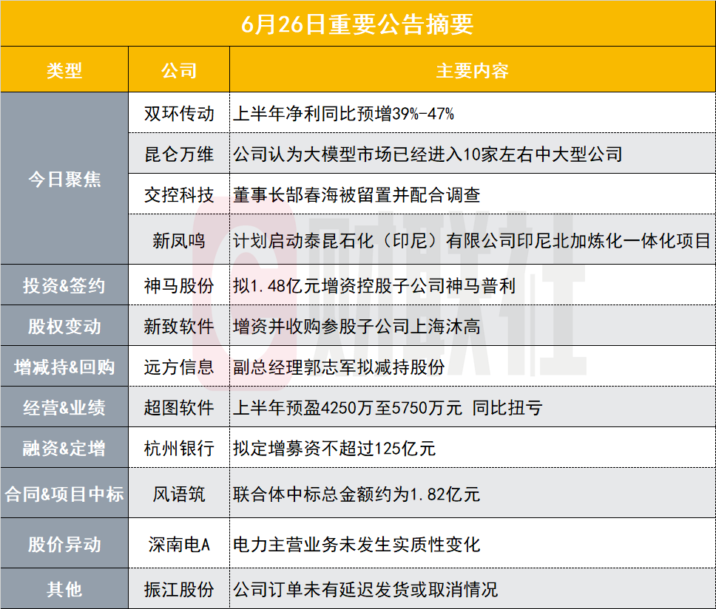Click 上半年净利同比预增39%-47% text
The image size is (716, 609).
[x=343, y=113]
